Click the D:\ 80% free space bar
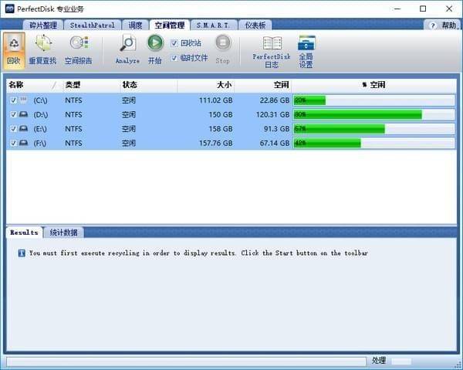This screenshot has width=463, height=370. click(x=374, y=114)
